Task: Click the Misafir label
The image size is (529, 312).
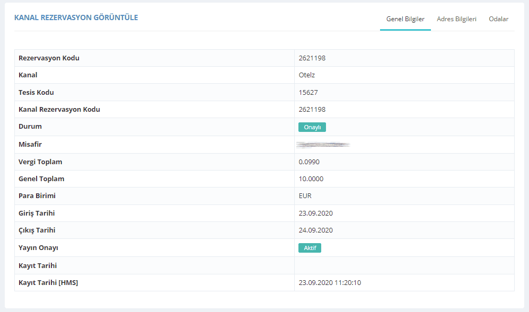Action: point(30,145)
